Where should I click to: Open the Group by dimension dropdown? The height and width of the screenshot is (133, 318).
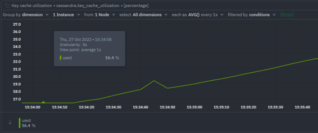(25, 15)
